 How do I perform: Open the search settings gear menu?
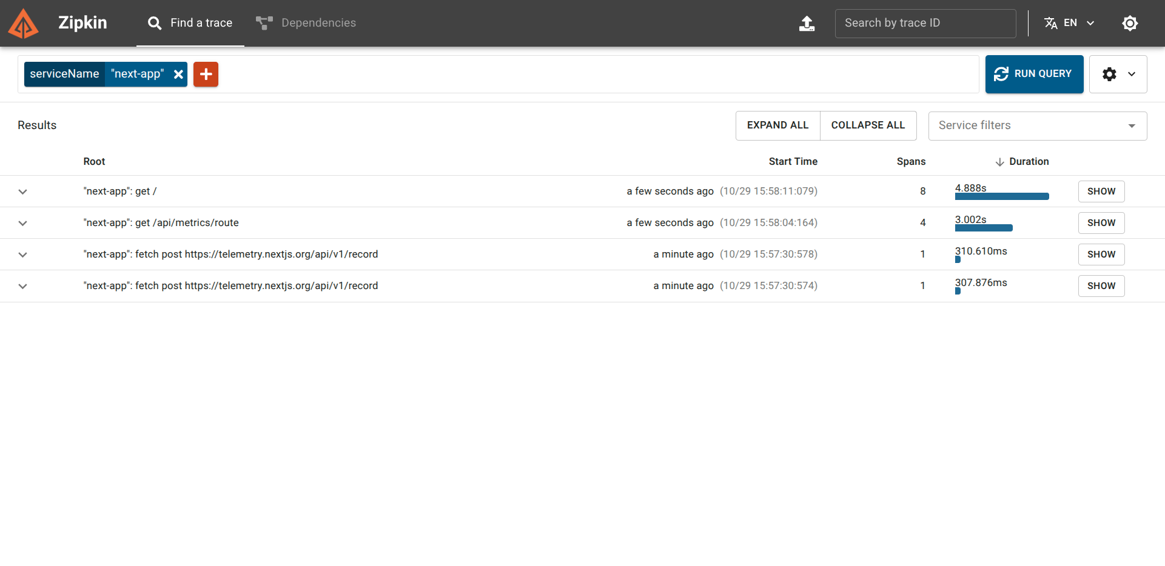(x=1117, y=75)
